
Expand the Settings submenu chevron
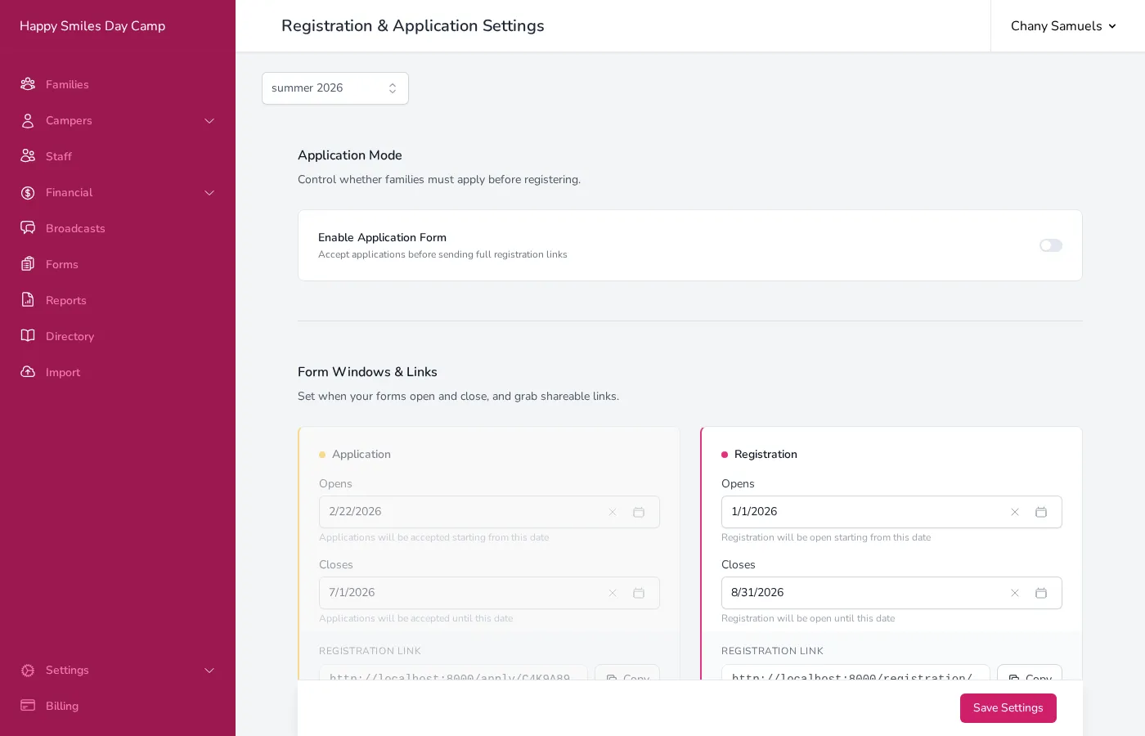pos(209,671)
